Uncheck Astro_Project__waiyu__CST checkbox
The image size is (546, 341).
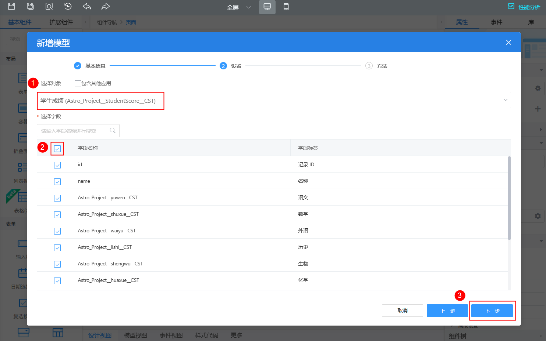pos(57,231)
